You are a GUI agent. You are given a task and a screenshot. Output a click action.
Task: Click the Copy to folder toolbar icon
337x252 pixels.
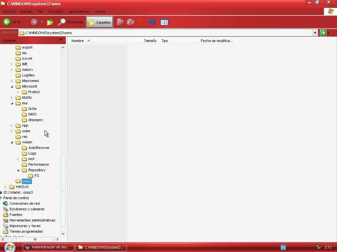click(x=130, y=22)
